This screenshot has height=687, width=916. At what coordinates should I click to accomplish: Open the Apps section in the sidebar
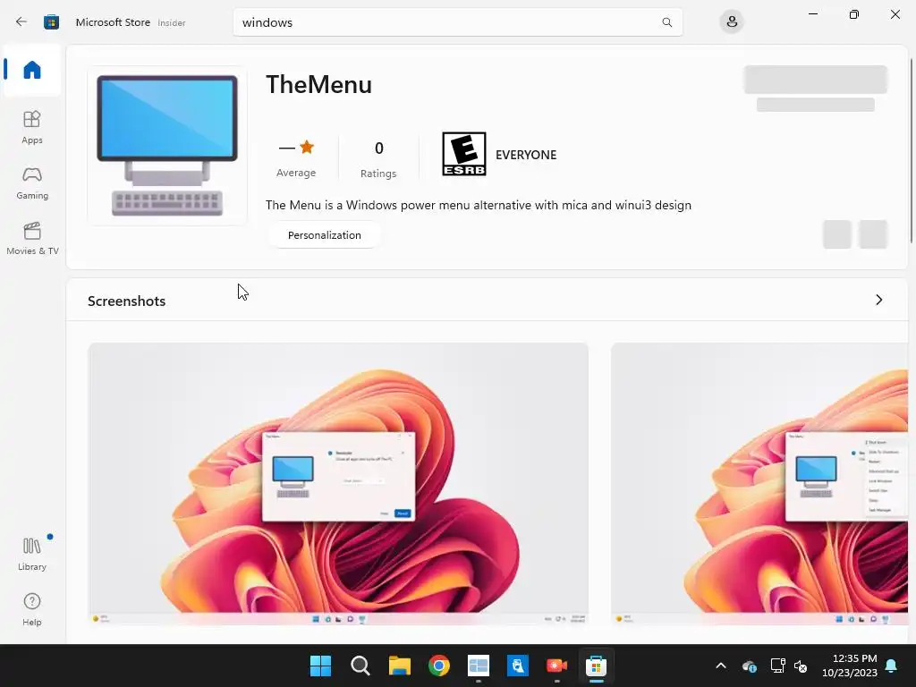[x=32, y=127]
